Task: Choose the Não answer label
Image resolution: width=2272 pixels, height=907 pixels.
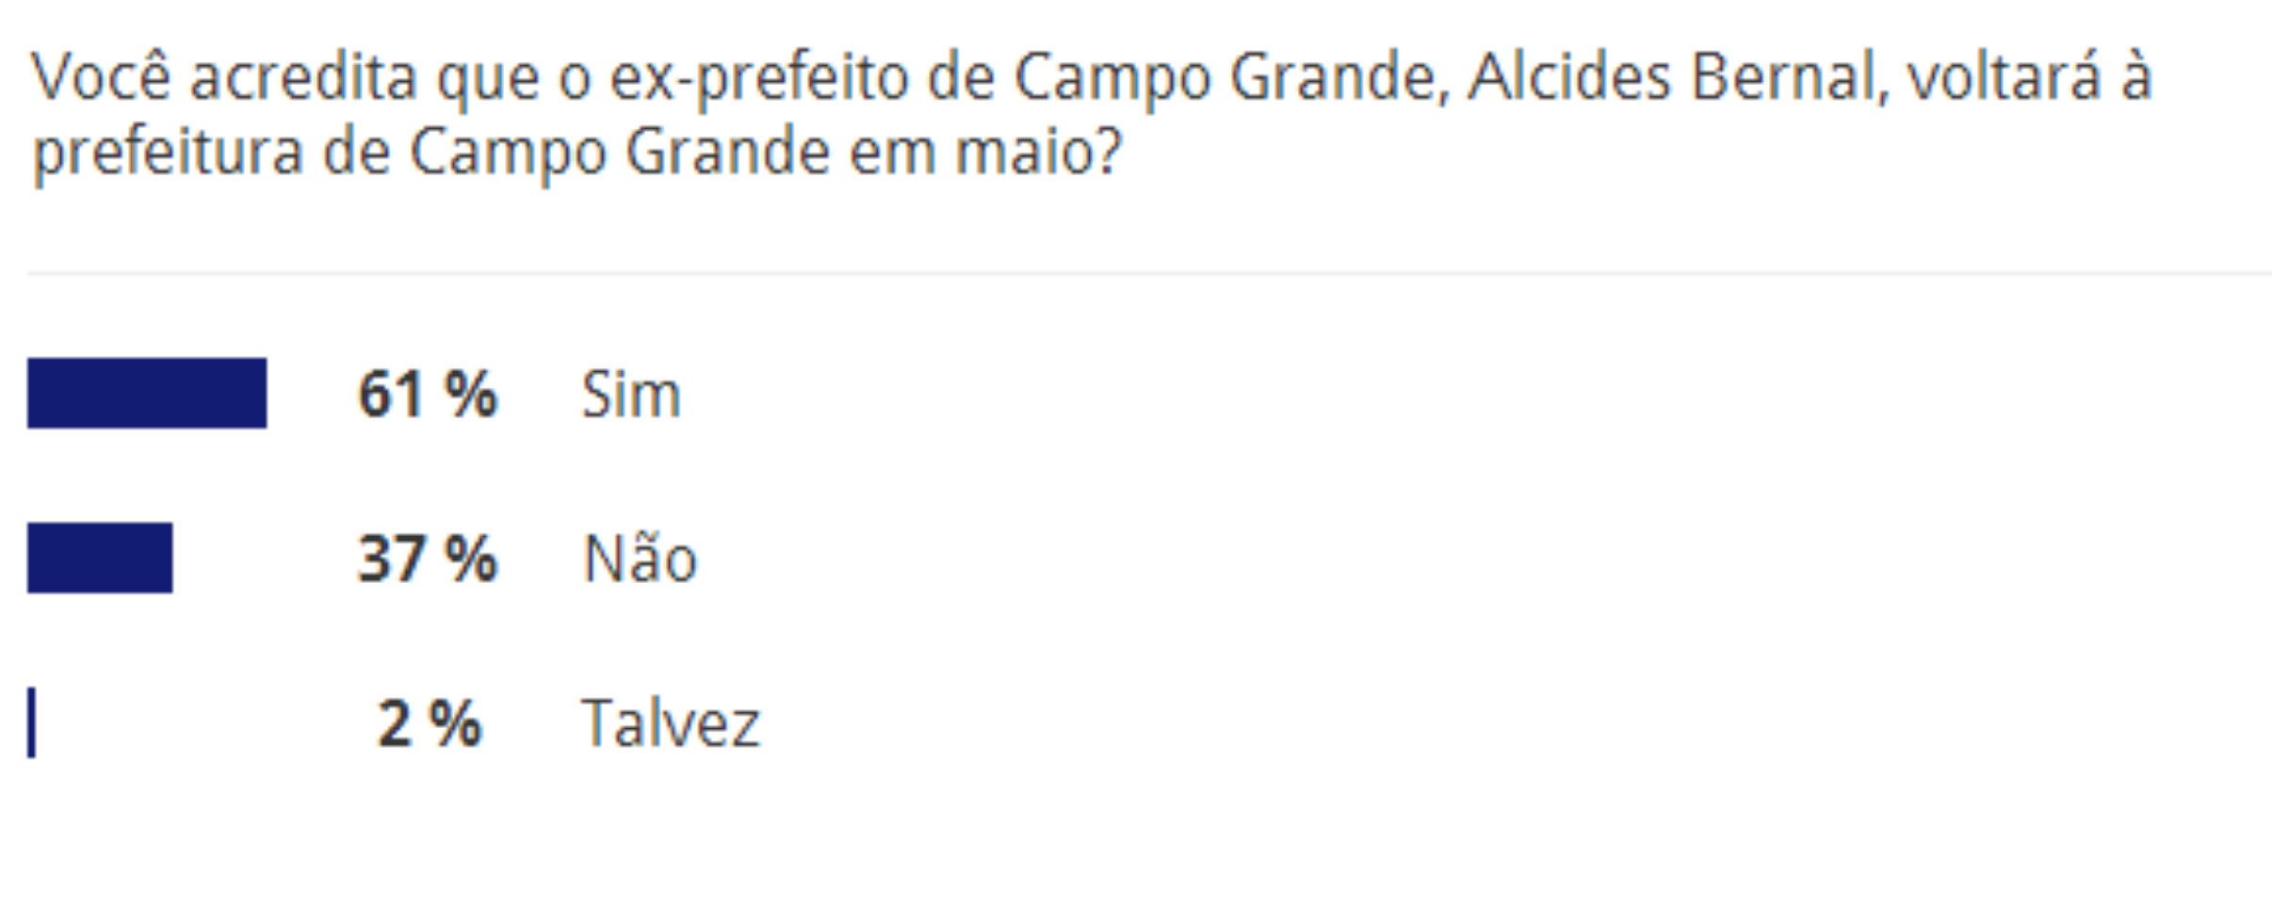Action: click(x=640, y=558)
